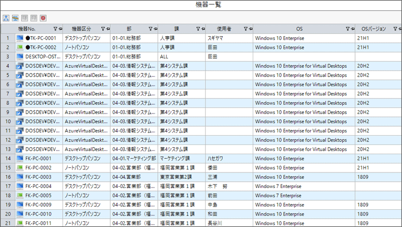Viewport: 402px width, 227px height.
Task: Click desktop icon for FK-PC-0009
Action: point(20,205)
